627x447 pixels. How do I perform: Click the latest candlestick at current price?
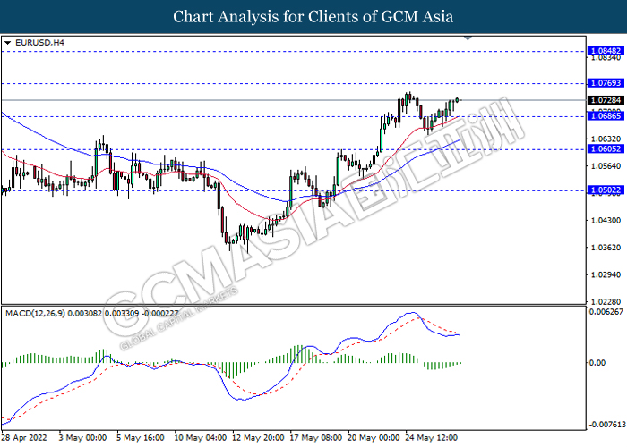pyautogui.click(x=457, y=100)
